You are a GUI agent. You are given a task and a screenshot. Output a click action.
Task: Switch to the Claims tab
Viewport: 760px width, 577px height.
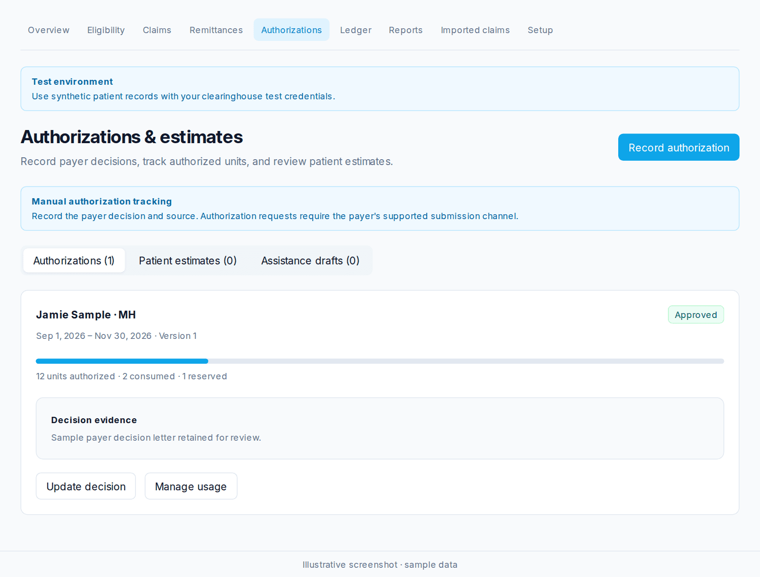157,30
